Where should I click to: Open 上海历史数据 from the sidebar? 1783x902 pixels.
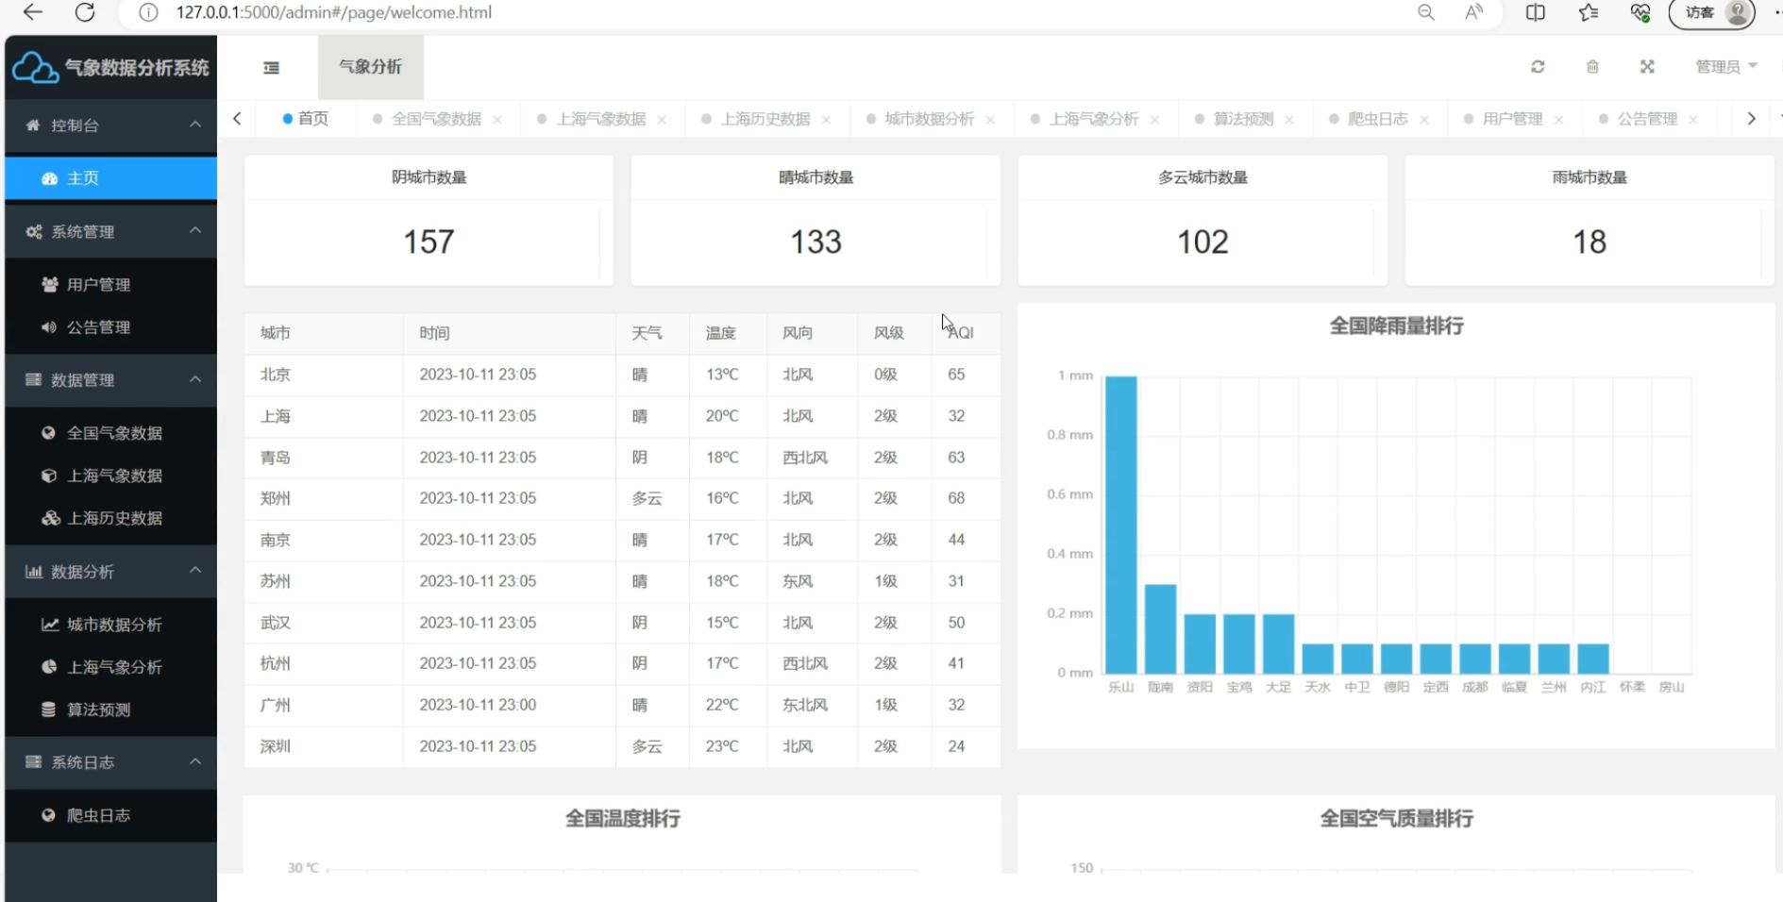(110, 518)
